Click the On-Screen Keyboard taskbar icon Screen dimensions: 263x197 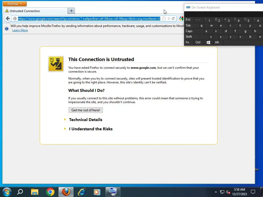[113, 192]
